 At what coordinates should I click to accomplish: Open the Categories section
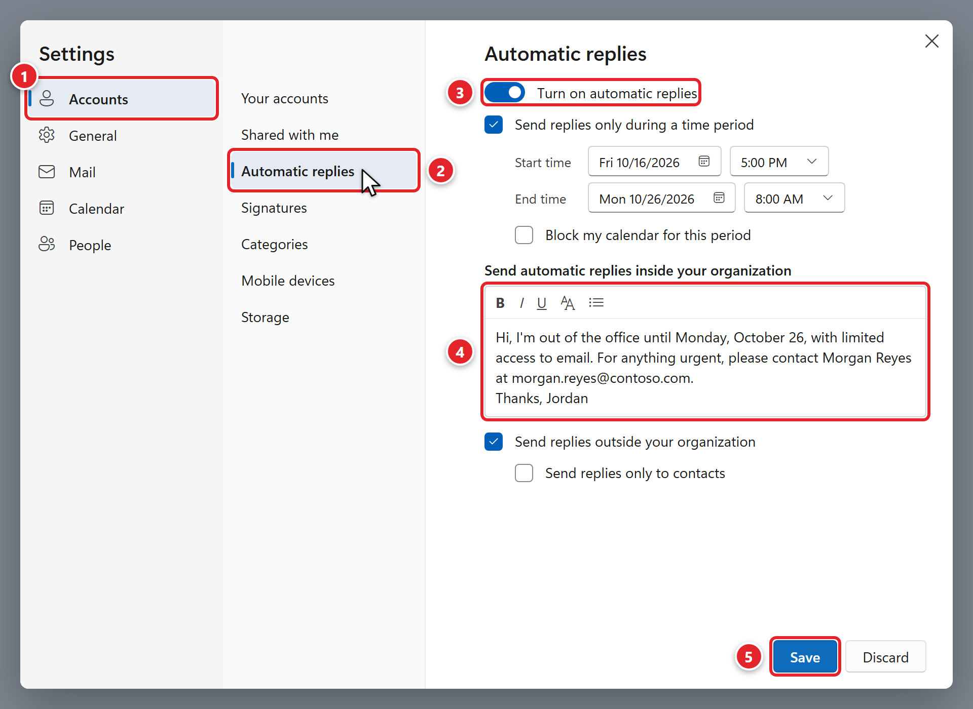pos(324,244)
